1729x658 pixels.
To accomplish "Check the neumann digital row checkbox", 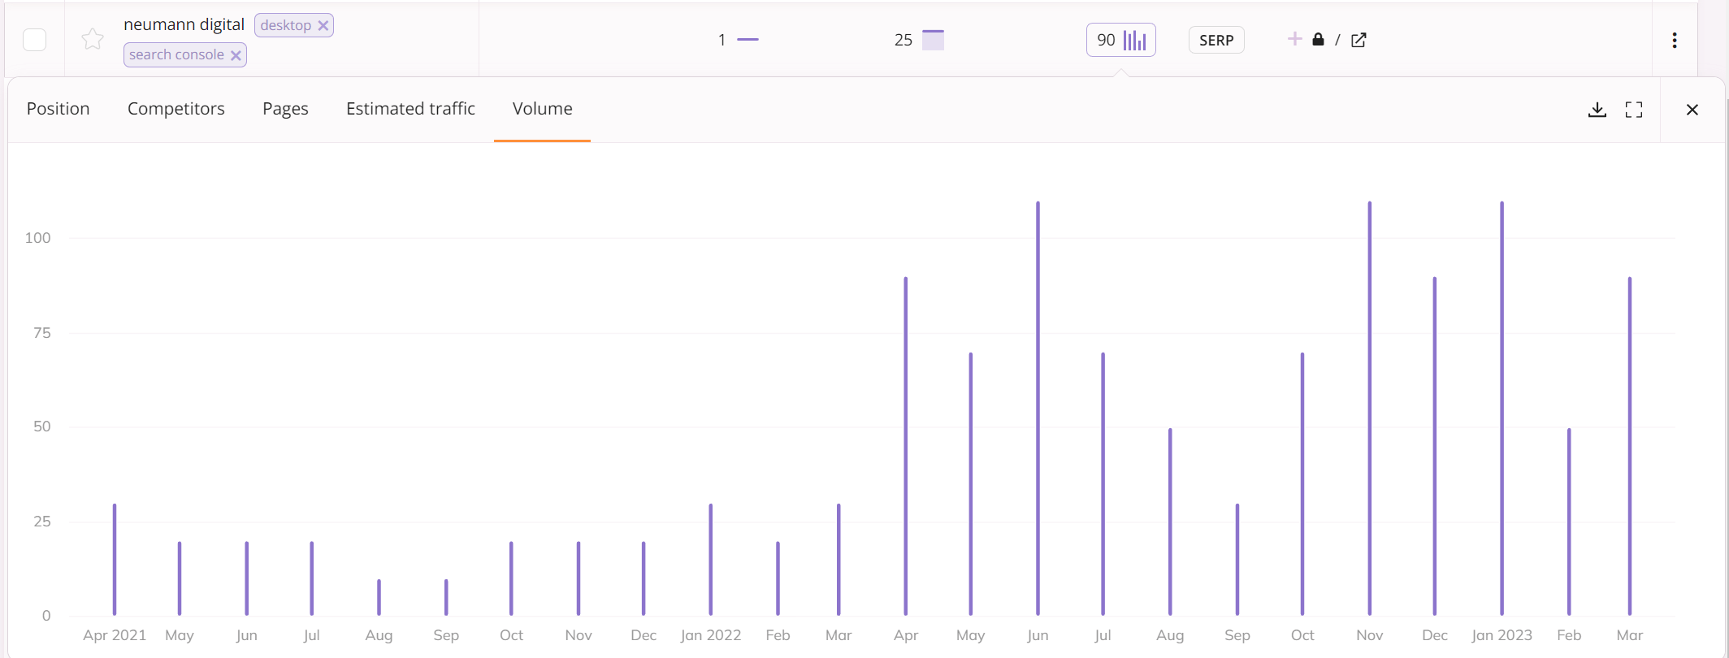I will (35, 40).
